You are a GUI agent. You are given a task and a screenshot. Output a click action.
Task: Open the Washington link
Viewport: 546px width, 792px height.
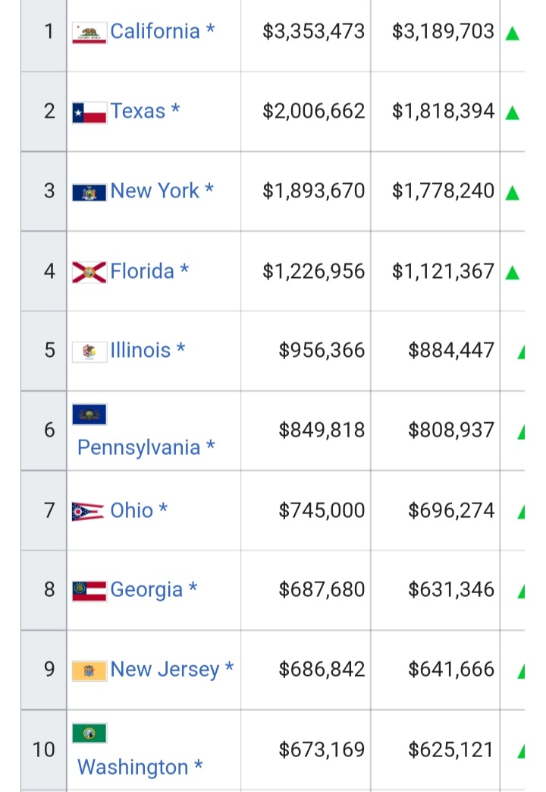pos(133,767)
